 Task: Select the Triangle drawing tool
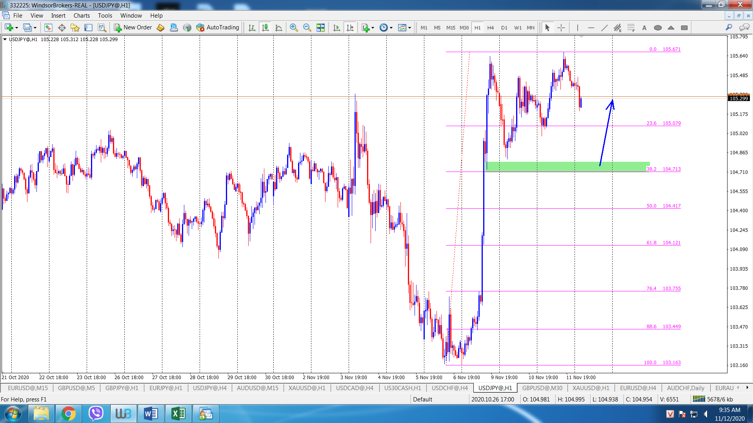tap(671, 27)
